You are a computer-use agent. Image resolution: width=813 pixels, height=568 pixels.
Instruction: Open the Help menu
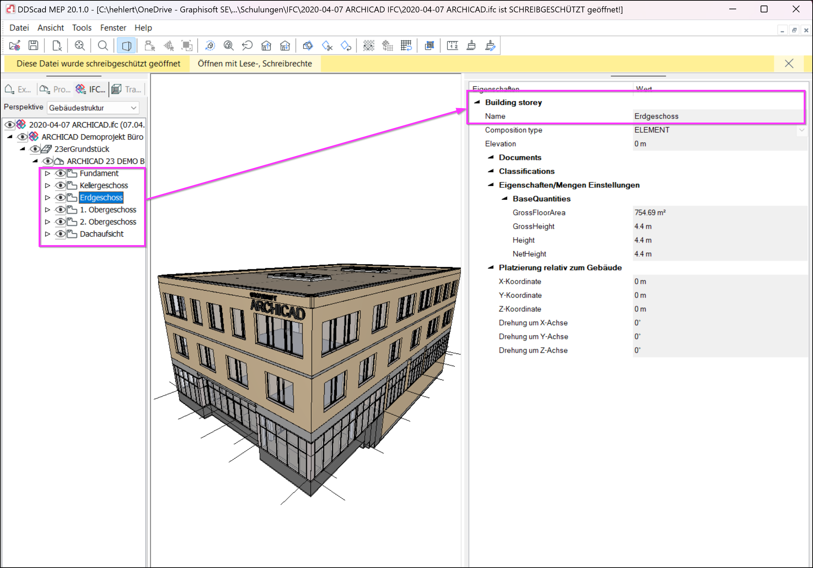click(x=143, y=28)
